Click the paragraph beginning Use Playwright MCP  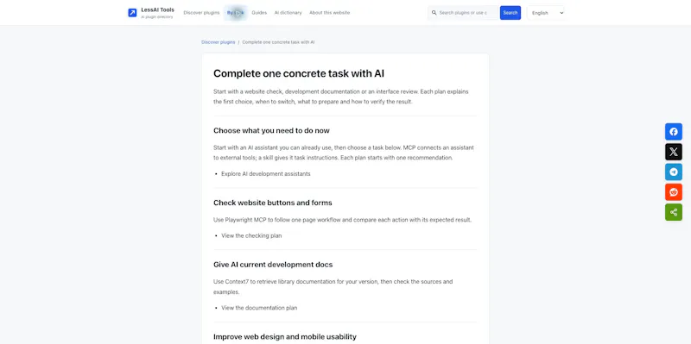click(x=342, y=220)
